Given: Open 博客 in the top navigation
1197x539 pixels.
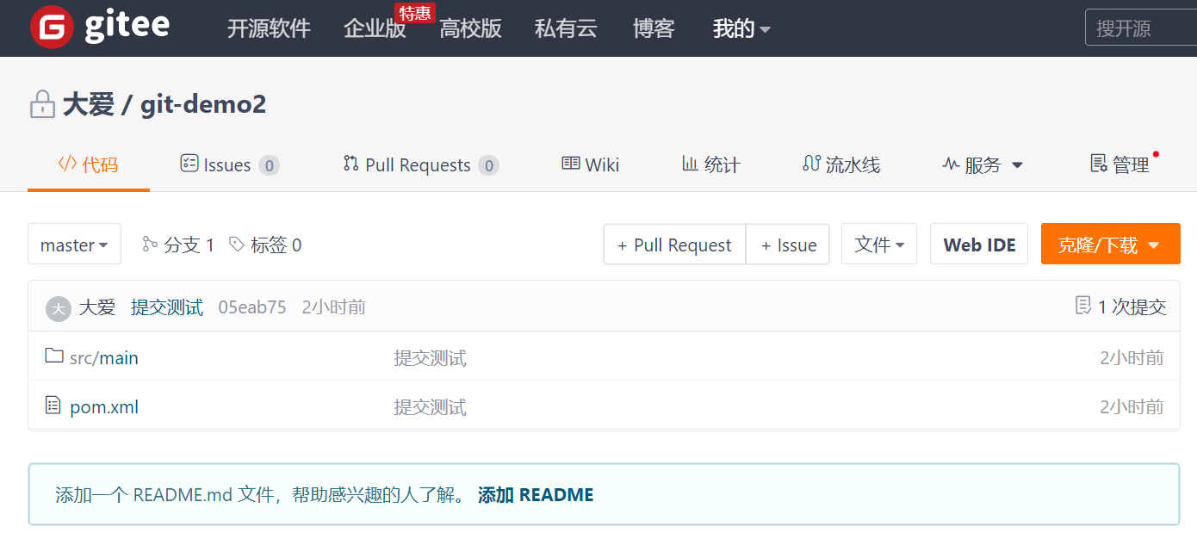Looking at the screenshot, I should point(654,28).
